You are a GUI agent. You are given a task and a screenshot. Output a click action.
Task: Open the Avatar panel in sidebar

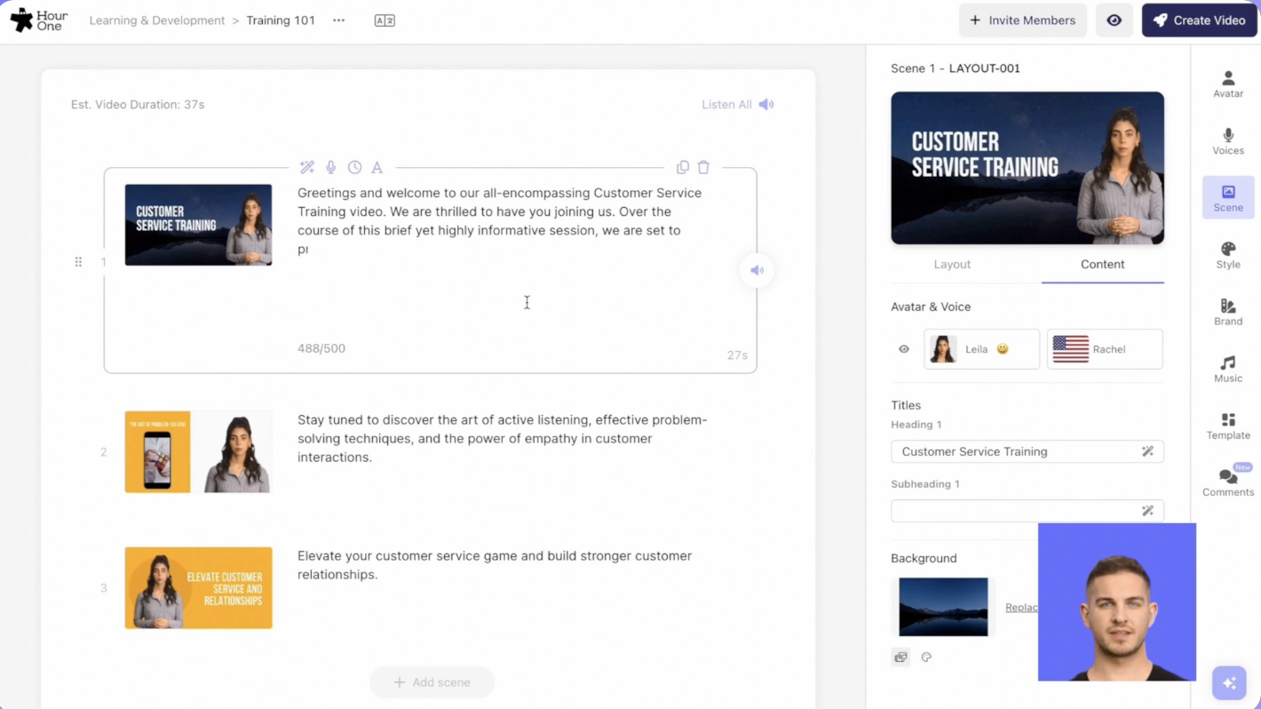(x=1228, y=84)
